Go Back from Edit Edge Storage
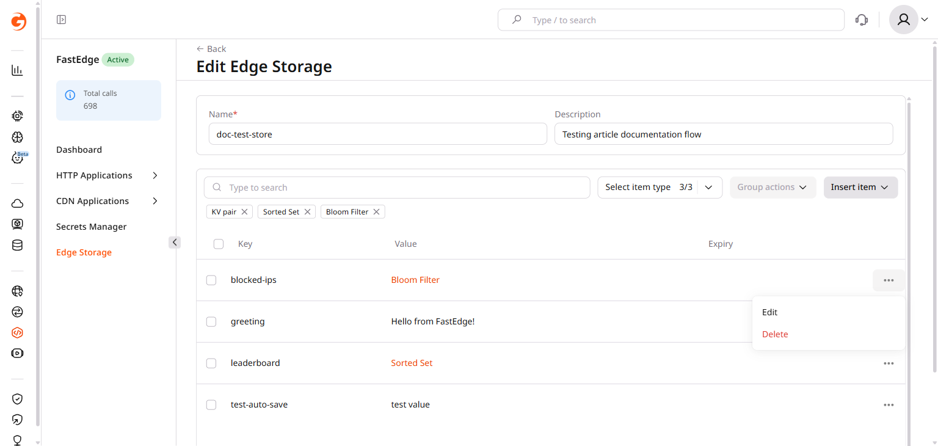This screenshot has width=938, height=446. [x=211, y=49]
